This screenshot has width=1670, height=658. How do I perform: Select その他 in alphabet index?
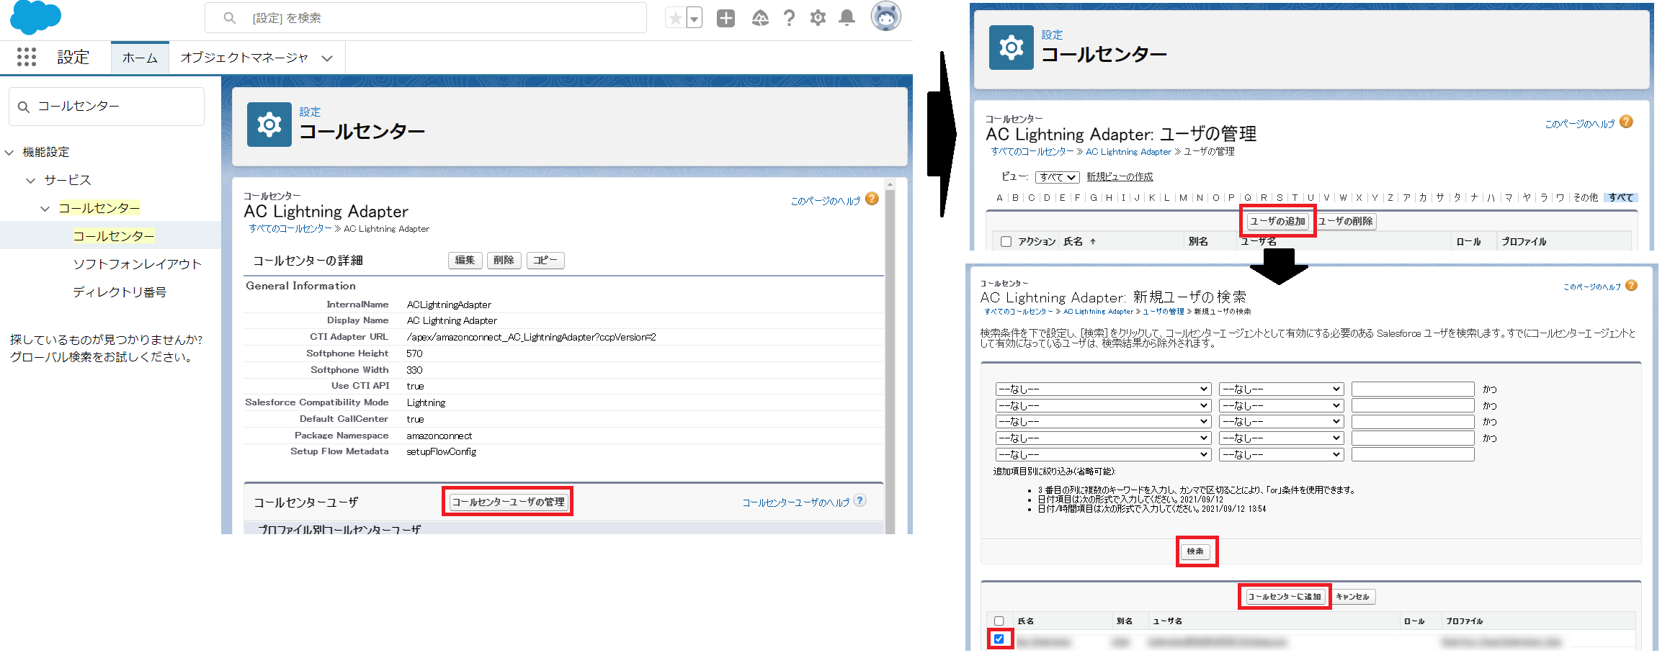click(x=1586, y=198)
